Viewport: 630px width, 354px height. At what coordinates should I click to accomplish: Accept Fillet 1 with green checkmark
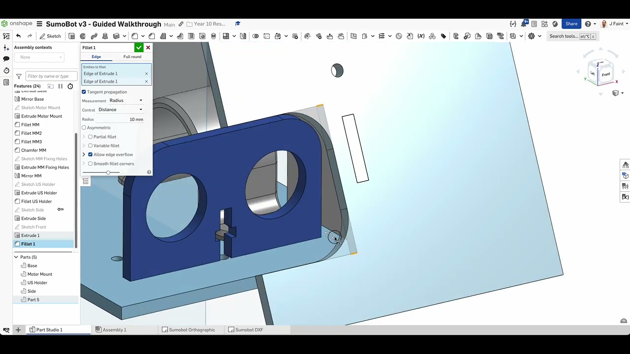[x=139, y=48]
